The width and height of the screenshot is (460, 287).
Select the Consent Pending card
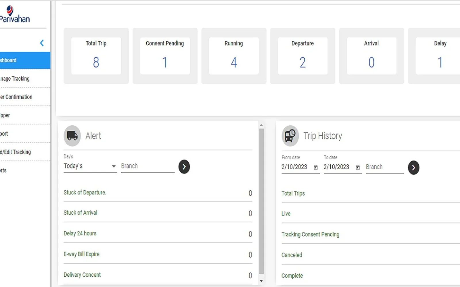pyautogui.click(x=165, y=56)
